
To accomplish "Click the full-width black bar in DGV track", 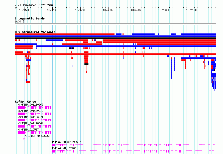I will [x=115, y=38].
